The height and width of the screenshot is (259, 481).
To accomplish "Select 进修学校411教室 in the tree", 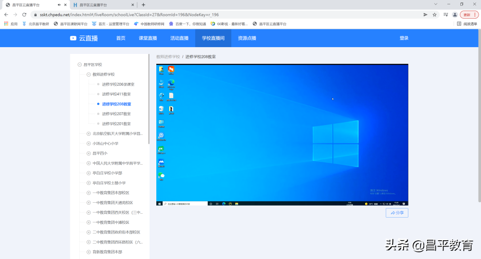I will click(x=116, y=94).
